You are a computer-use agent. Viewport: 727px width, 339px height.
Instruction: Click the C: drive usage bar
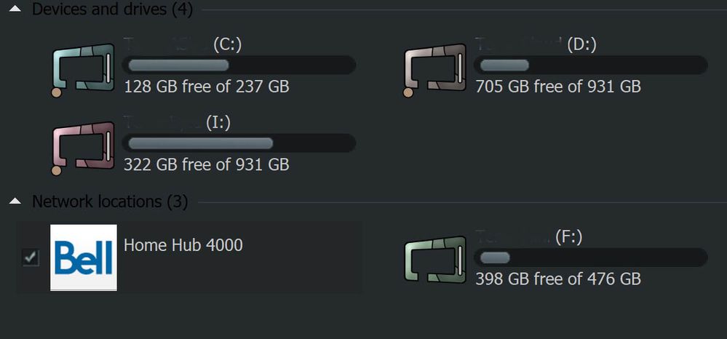pos(239,65)
